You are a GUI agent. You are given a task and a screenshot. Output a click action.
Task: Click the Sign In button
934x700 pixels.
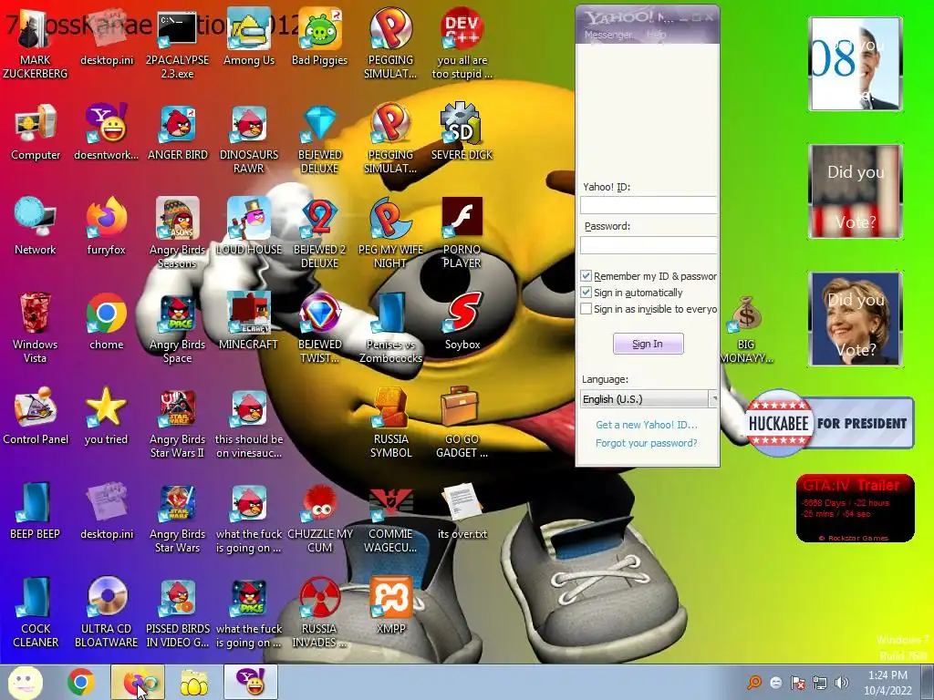pyautogui.click(x=649, y=344)
